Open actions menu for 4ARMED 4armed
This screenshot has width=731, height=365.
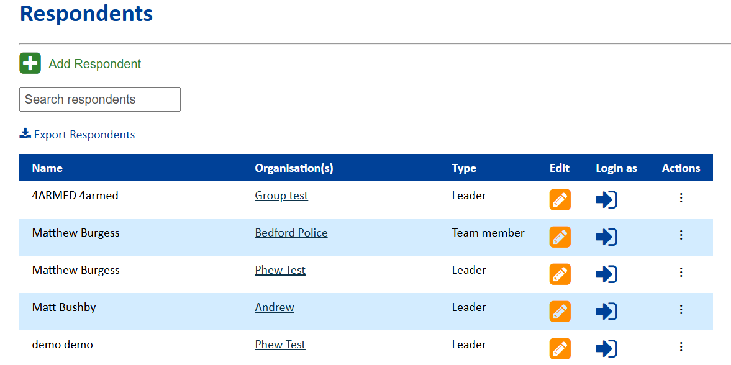[681, 197]
